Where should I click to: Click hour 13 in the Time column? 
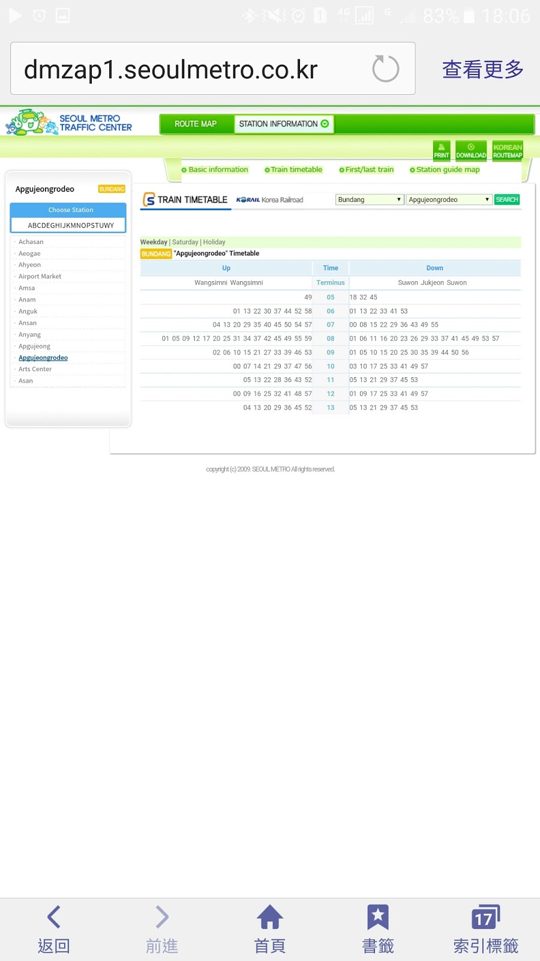click(331, 408)
